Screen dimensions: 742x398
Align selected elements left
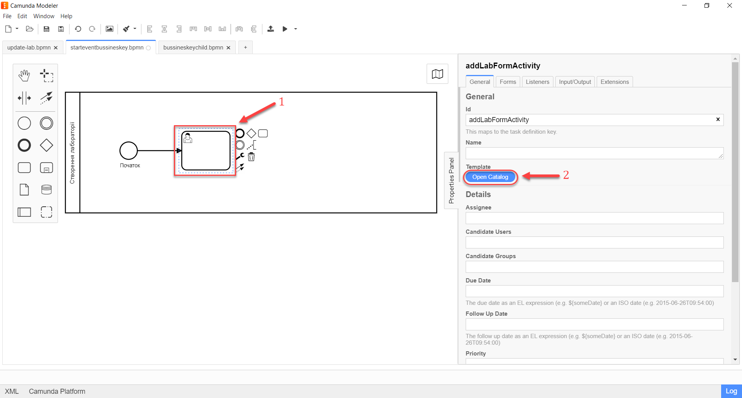(x=150, y=29)
